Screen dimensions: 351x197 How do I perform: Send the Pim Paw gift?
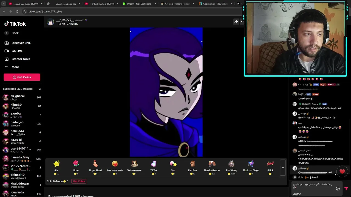(193, 167)
